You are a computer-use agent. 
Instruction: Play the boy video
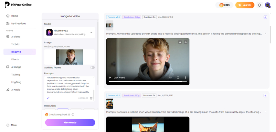point(110,77)
